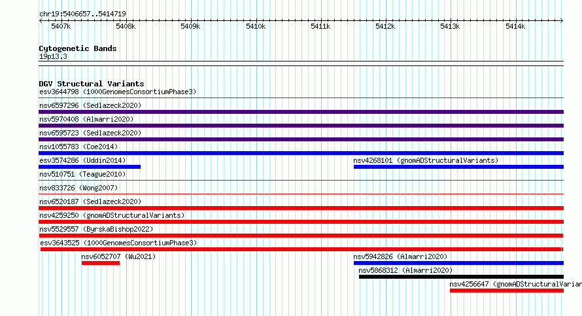
Task: Click the esv3643525 1000GenomesConsortiumPhase3 label
Action: pos(118,243)
